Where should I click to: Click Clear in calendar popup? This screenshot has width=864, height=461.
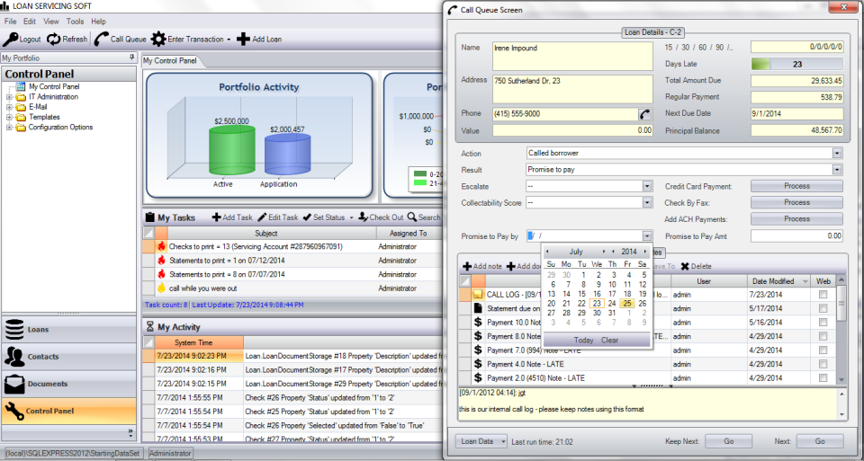(x=609, y=340)
